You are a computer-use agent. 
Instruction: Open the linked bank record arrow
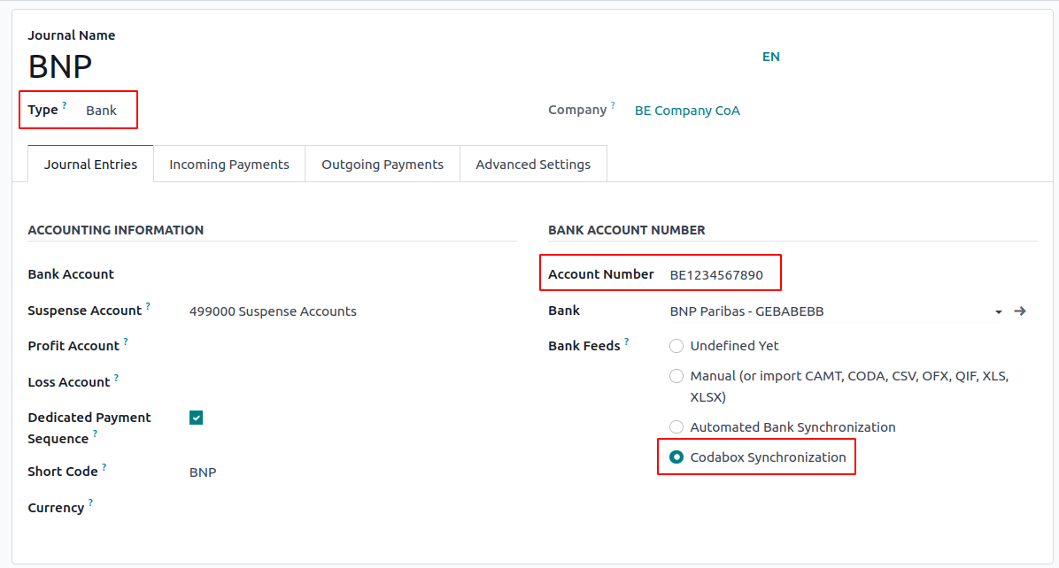1020,311
